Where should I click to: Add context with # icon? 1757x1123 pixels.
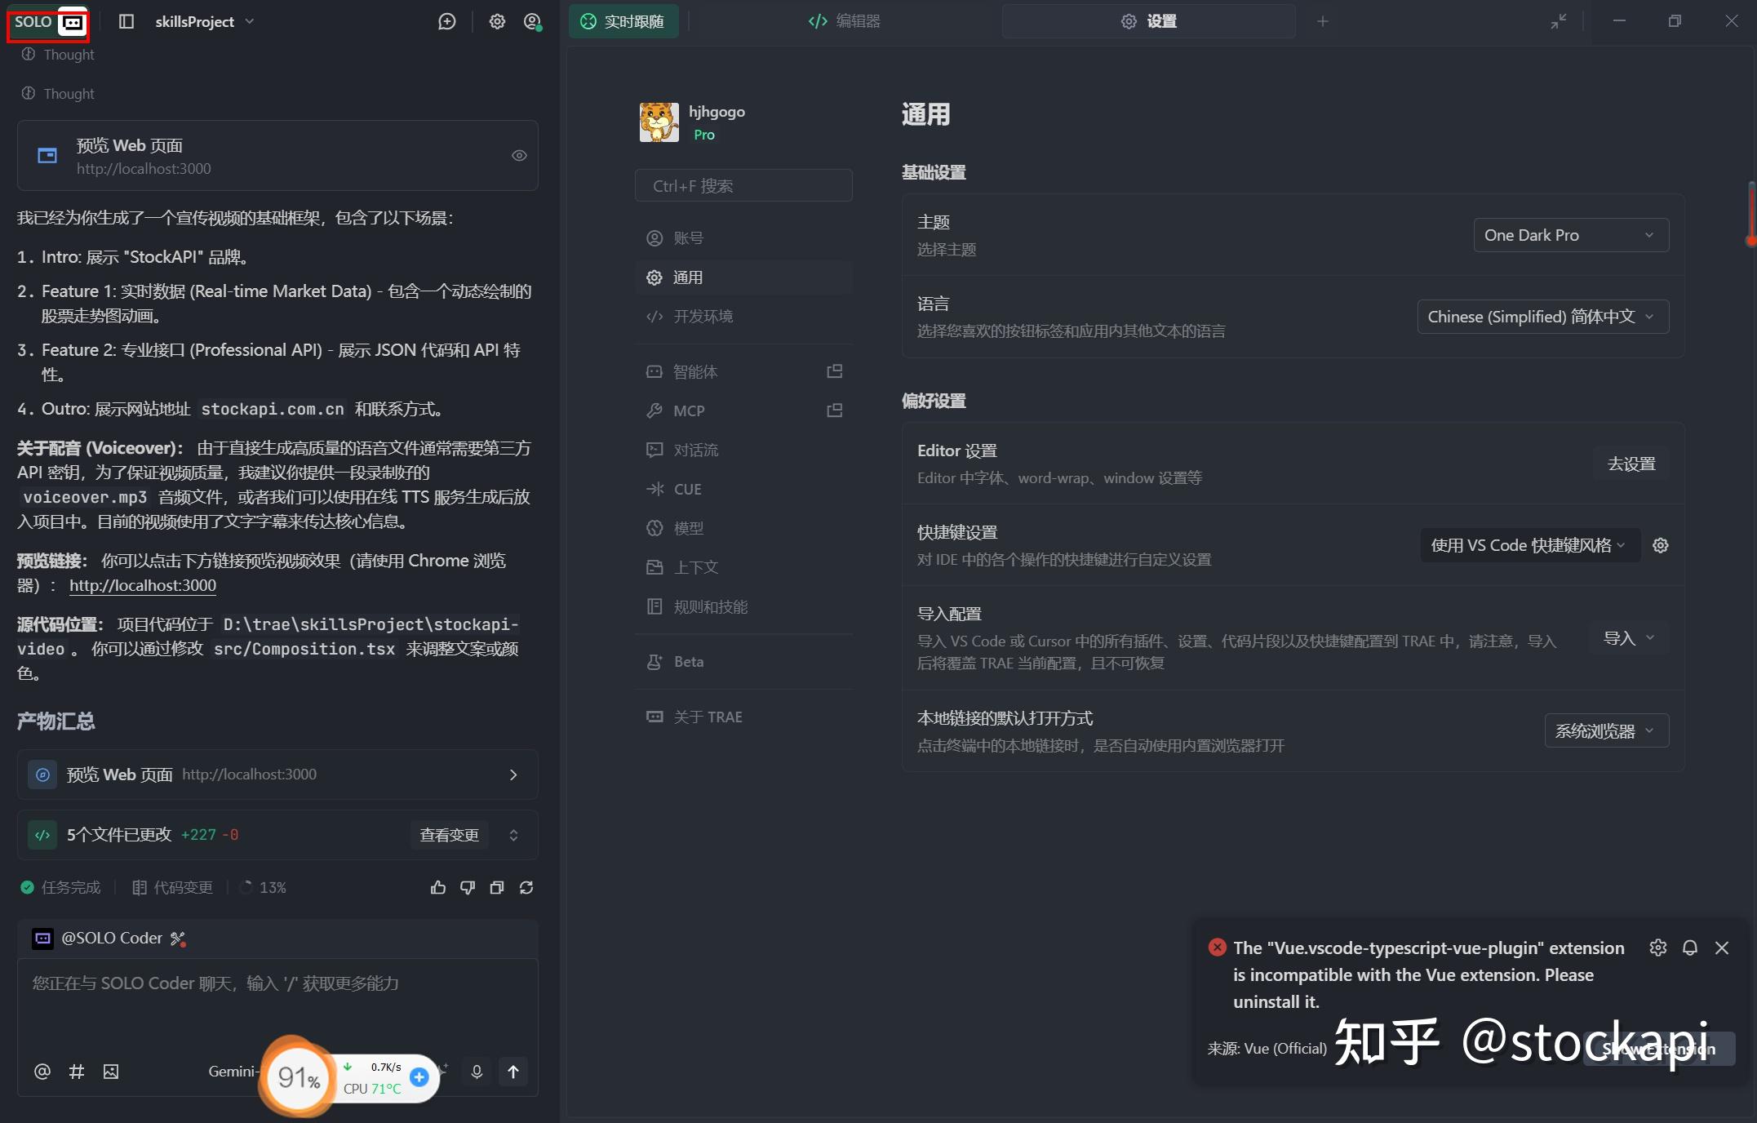coord(77,1072)
